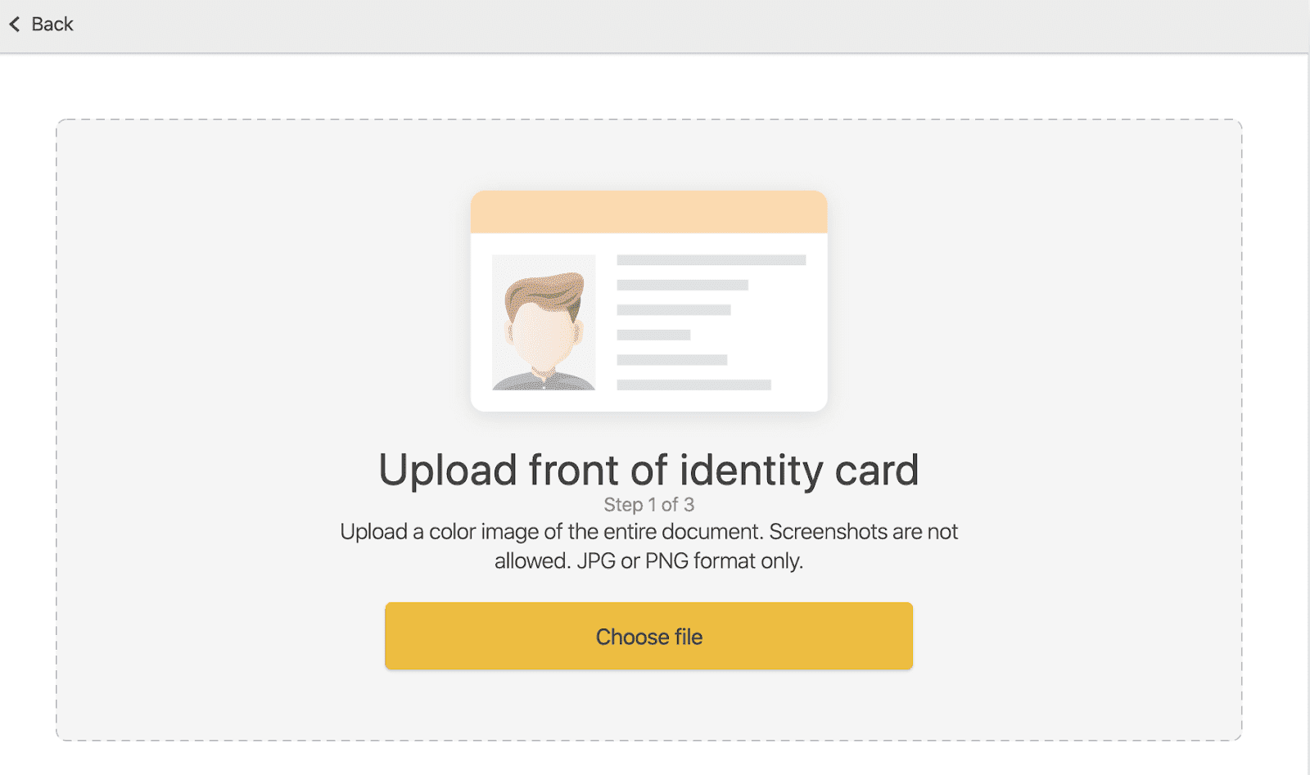
Task: Click the avatar's gray shirt collar
Action: (542, 378)
